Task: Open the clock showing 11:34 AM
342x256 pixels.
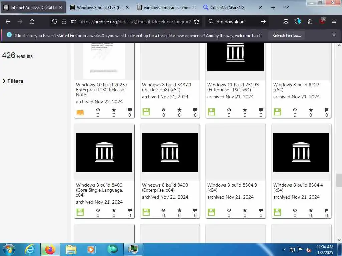Action: [325, 249]
